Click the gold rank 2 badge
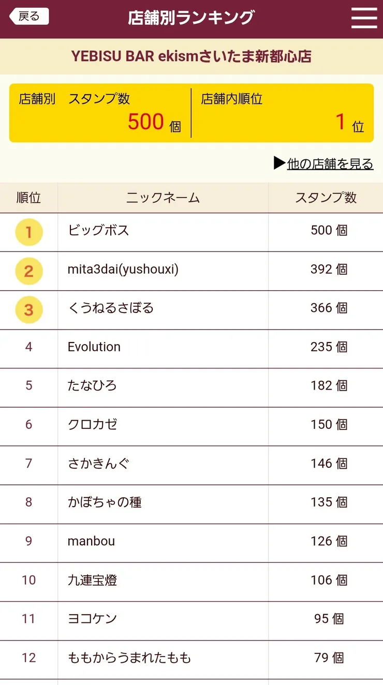 click(28, 271)
